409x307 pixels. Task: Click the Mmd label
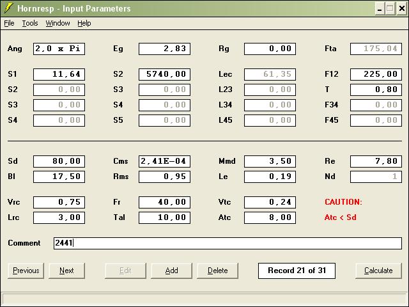tap(227, 161)
